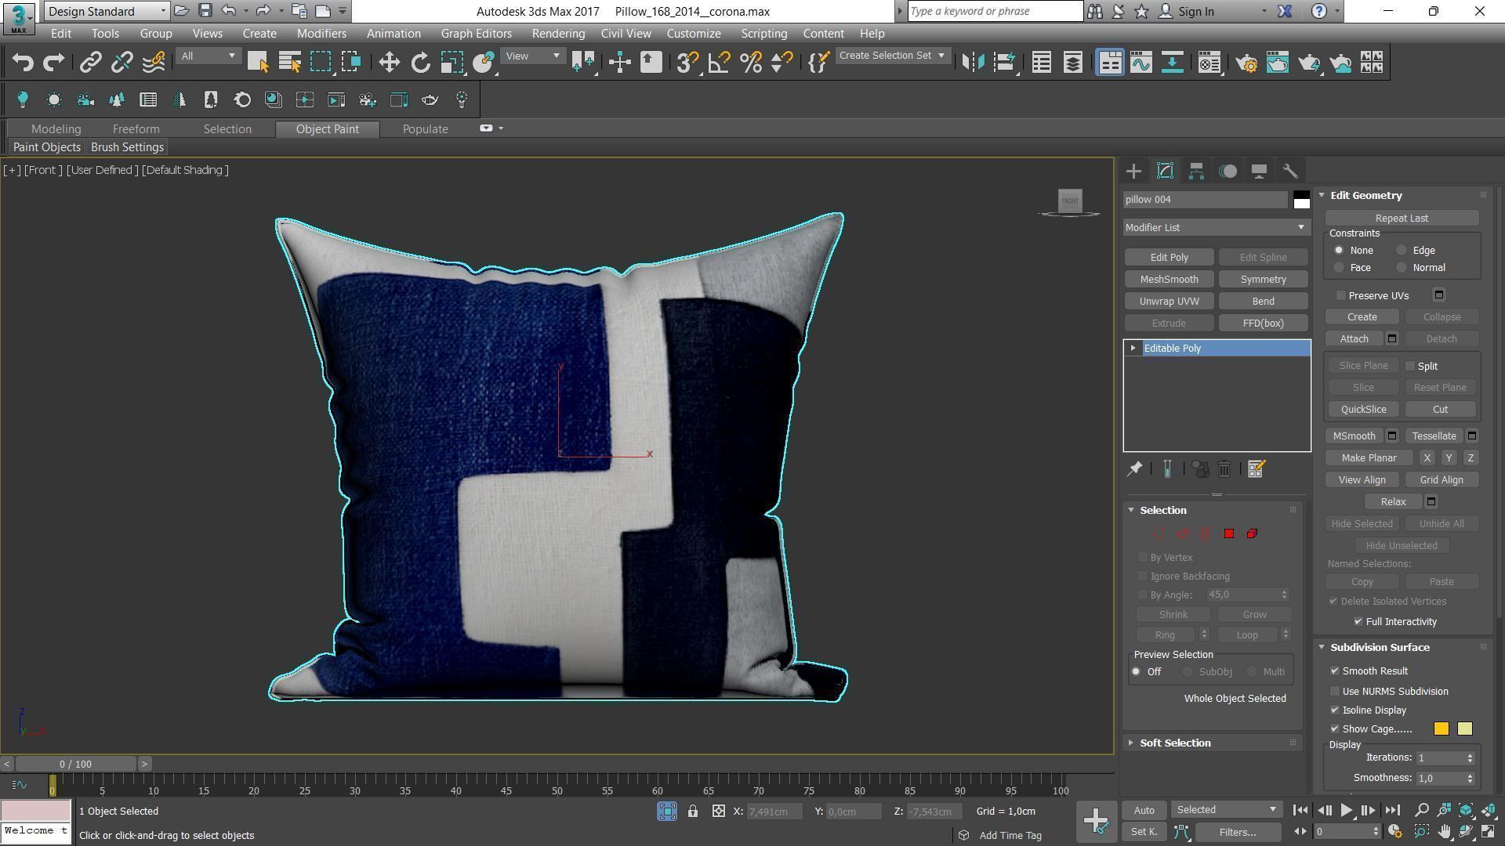
Task: Click the Redo arrow in main toolbar
Action: coord(53,63)
